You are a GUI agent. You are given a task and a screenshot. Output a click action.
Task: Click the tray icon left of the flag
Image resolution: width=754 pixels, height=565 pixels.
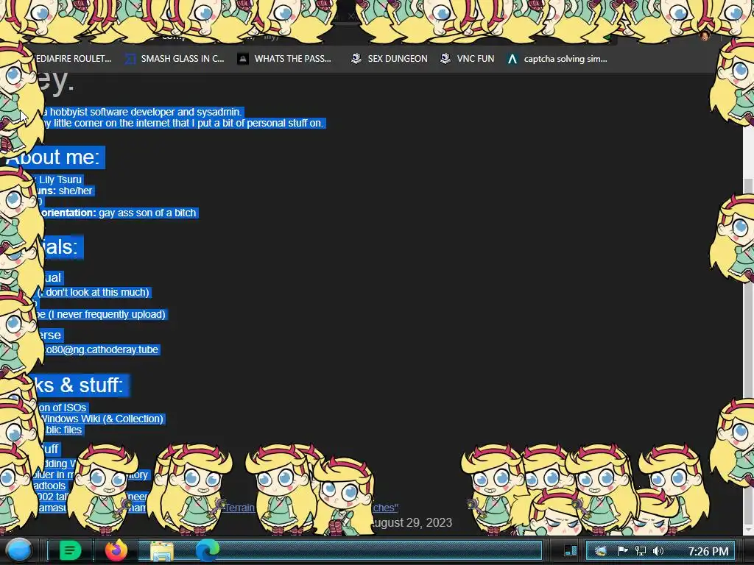[x=601, y=550]
